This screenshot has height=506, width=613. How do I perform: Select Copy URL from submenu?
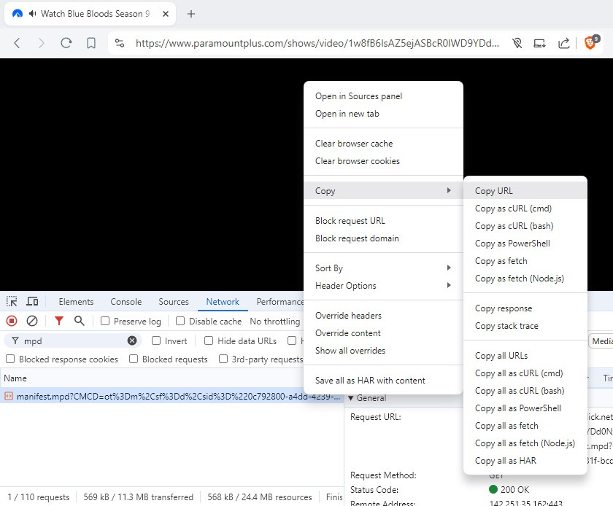(494, 191)
